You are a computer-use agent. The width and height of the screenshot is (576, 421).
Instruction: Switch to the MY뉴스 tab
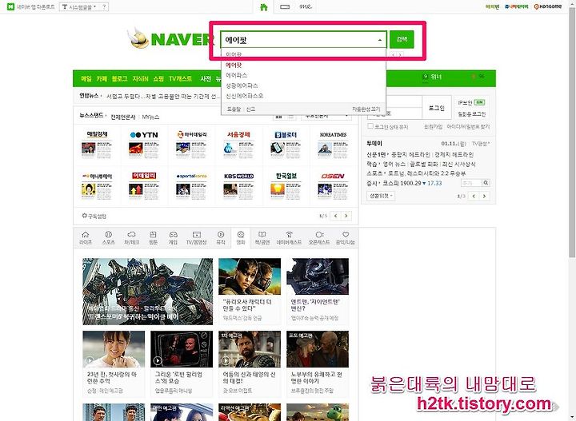150,117
